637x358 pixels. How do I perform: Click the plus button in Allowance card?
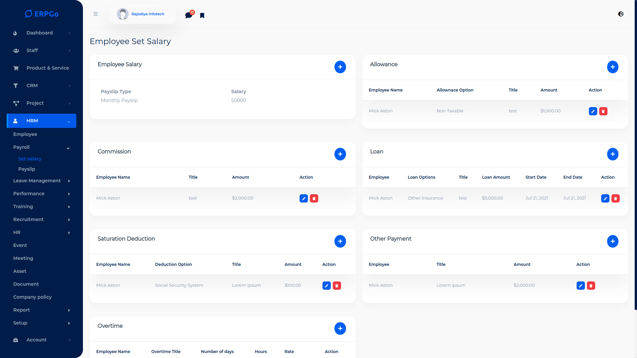click(612, 67)
